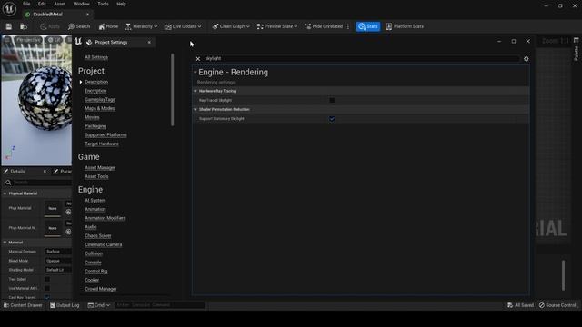Screen dimensions: 582x327
Task: Open the options next to Hide Unrelated
Action: point(348,26)
